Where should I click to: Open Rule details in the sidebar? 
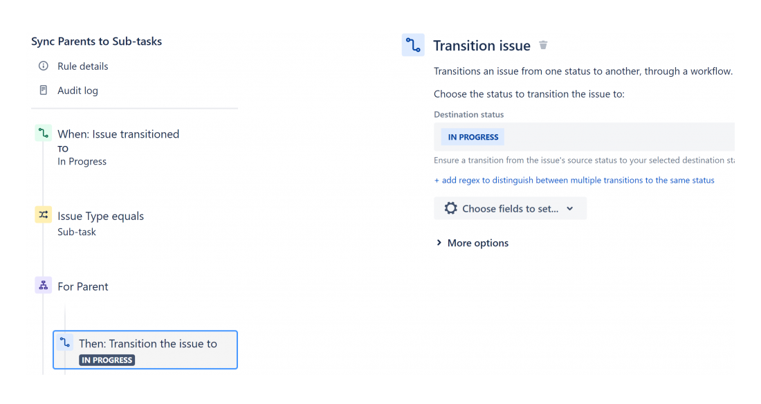pyautogui.click(x=82, y=66)
